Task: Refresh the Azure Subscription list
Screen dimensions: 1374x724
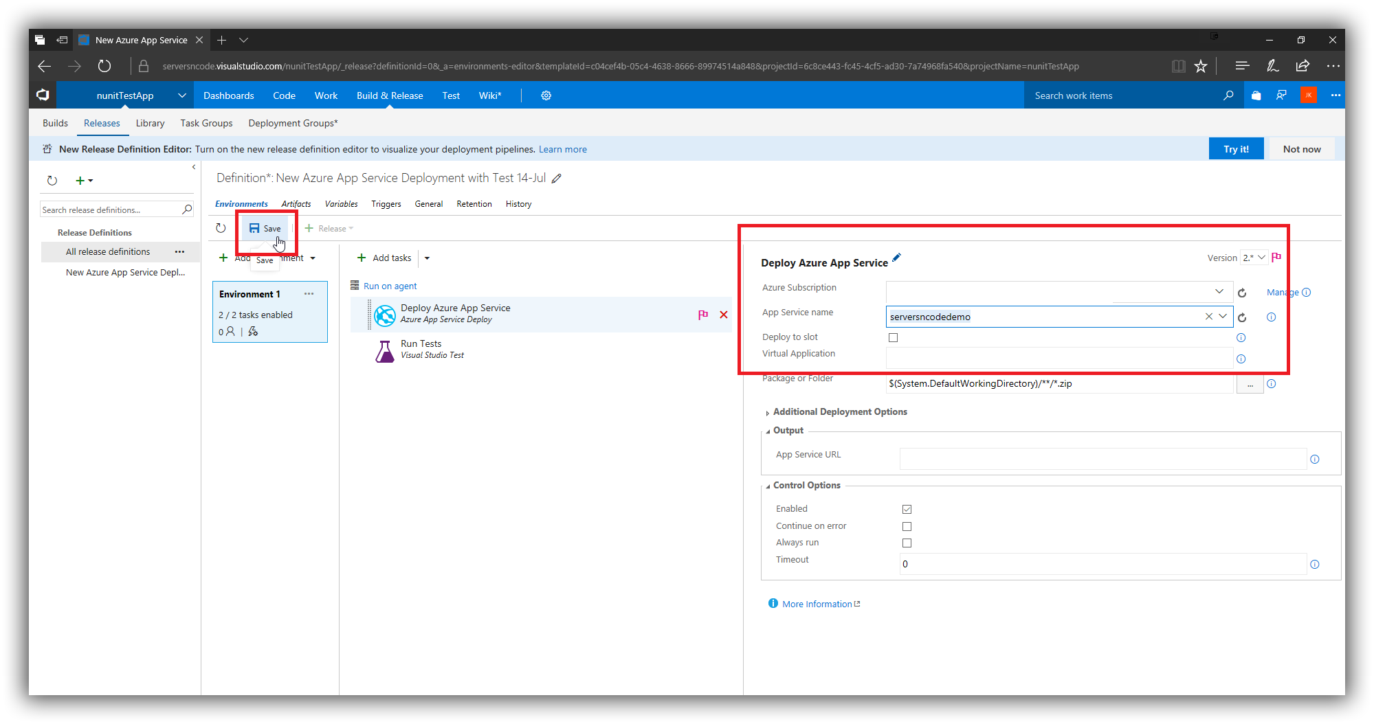Action: pos(1242,293)
